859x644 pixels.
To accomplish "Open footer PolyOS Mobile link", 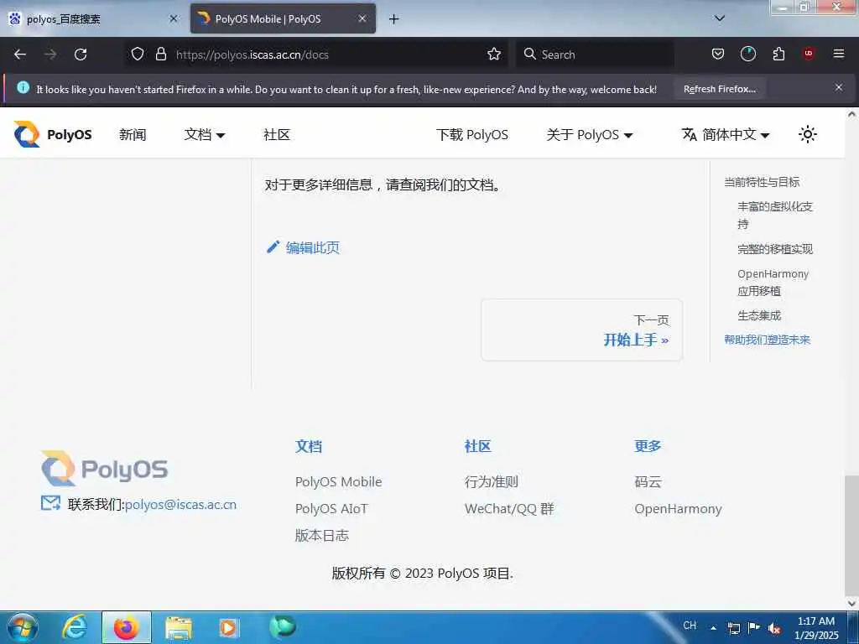I will [x=339, y=482].
